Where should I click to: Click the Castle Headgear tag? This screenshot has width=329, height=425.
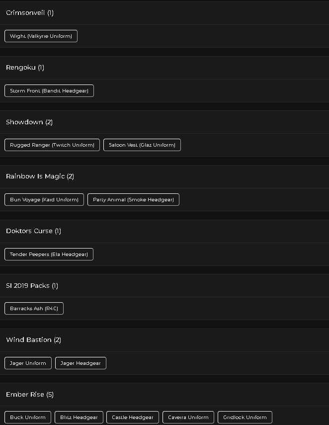(133, 418)
